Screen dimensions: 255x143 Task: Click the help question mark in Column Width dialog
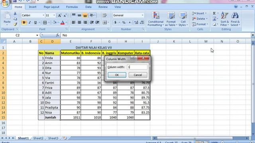(134, 58)
